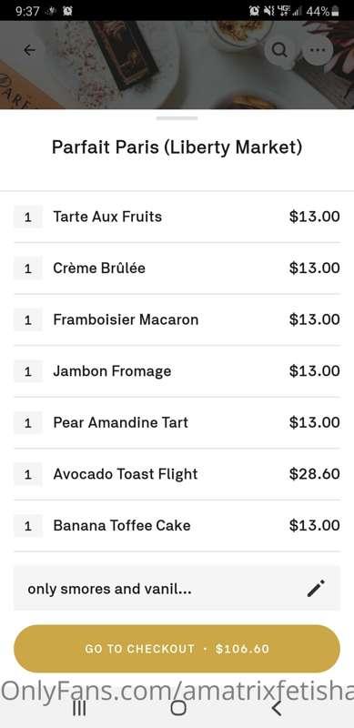Select the Jambon Fromage item
This screenshot has width=354, height=728.
(x=177, y=371)
